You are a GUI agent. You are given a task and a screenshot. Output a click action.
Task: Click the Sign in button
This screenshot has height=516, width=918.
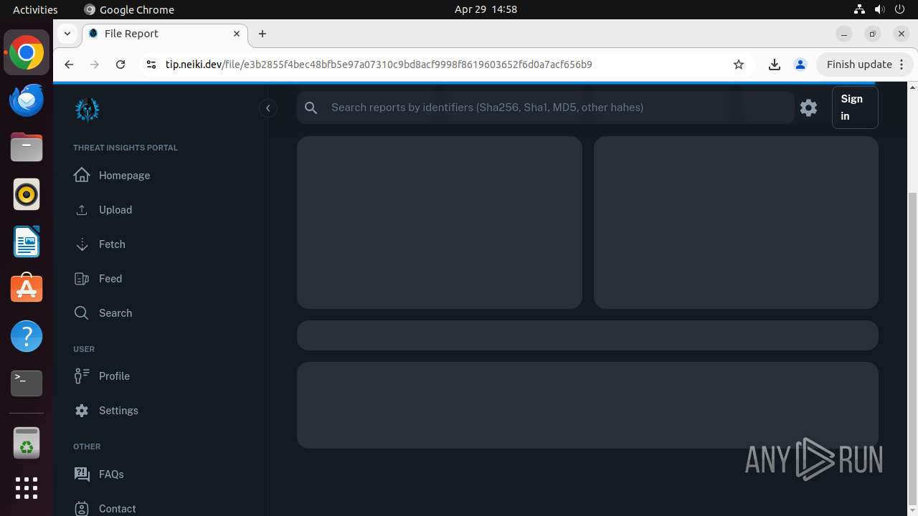point(854,107)
